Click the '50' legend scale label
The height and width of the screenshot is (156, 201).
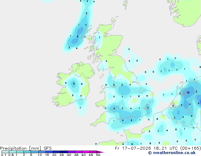[x=98, y=155]
